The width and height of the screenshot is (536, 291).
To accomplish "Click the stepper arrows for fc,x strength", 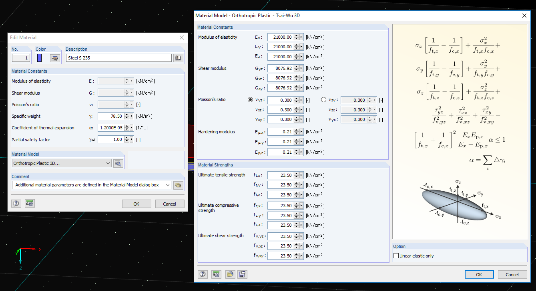I will 297,206.
